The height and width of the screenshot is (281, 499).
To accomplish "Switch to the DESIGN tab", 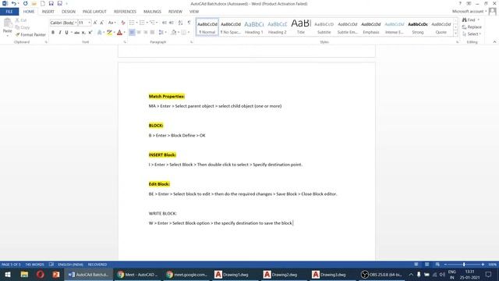I will (x=69, y=12).
